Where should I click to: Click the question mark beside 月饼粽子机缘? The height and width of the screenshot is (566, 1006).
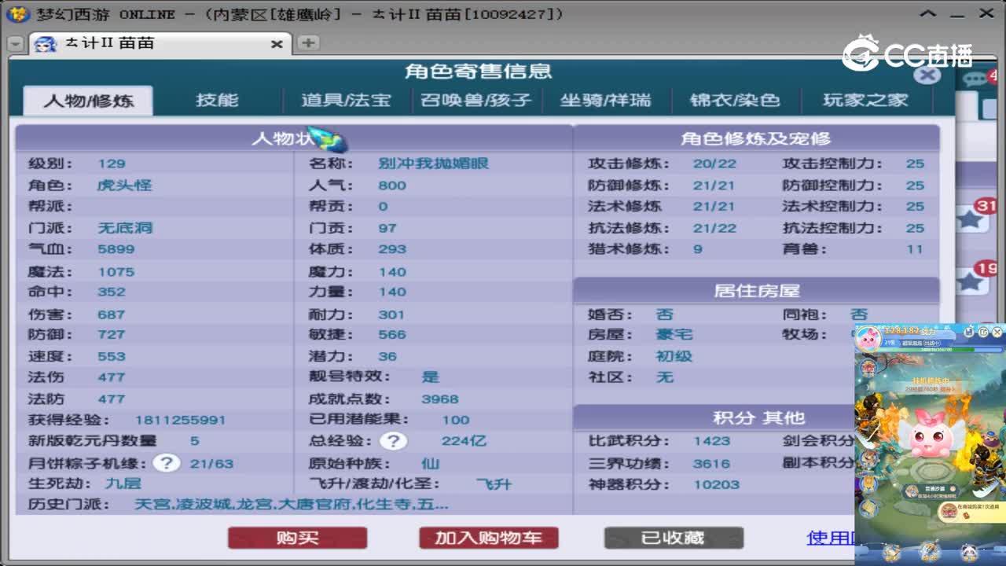coord(166,464)
